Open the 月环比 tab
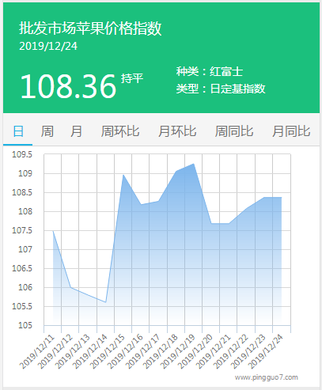This screenshot has width=322, height=390. pyautogui.click(x=177, y=131)
